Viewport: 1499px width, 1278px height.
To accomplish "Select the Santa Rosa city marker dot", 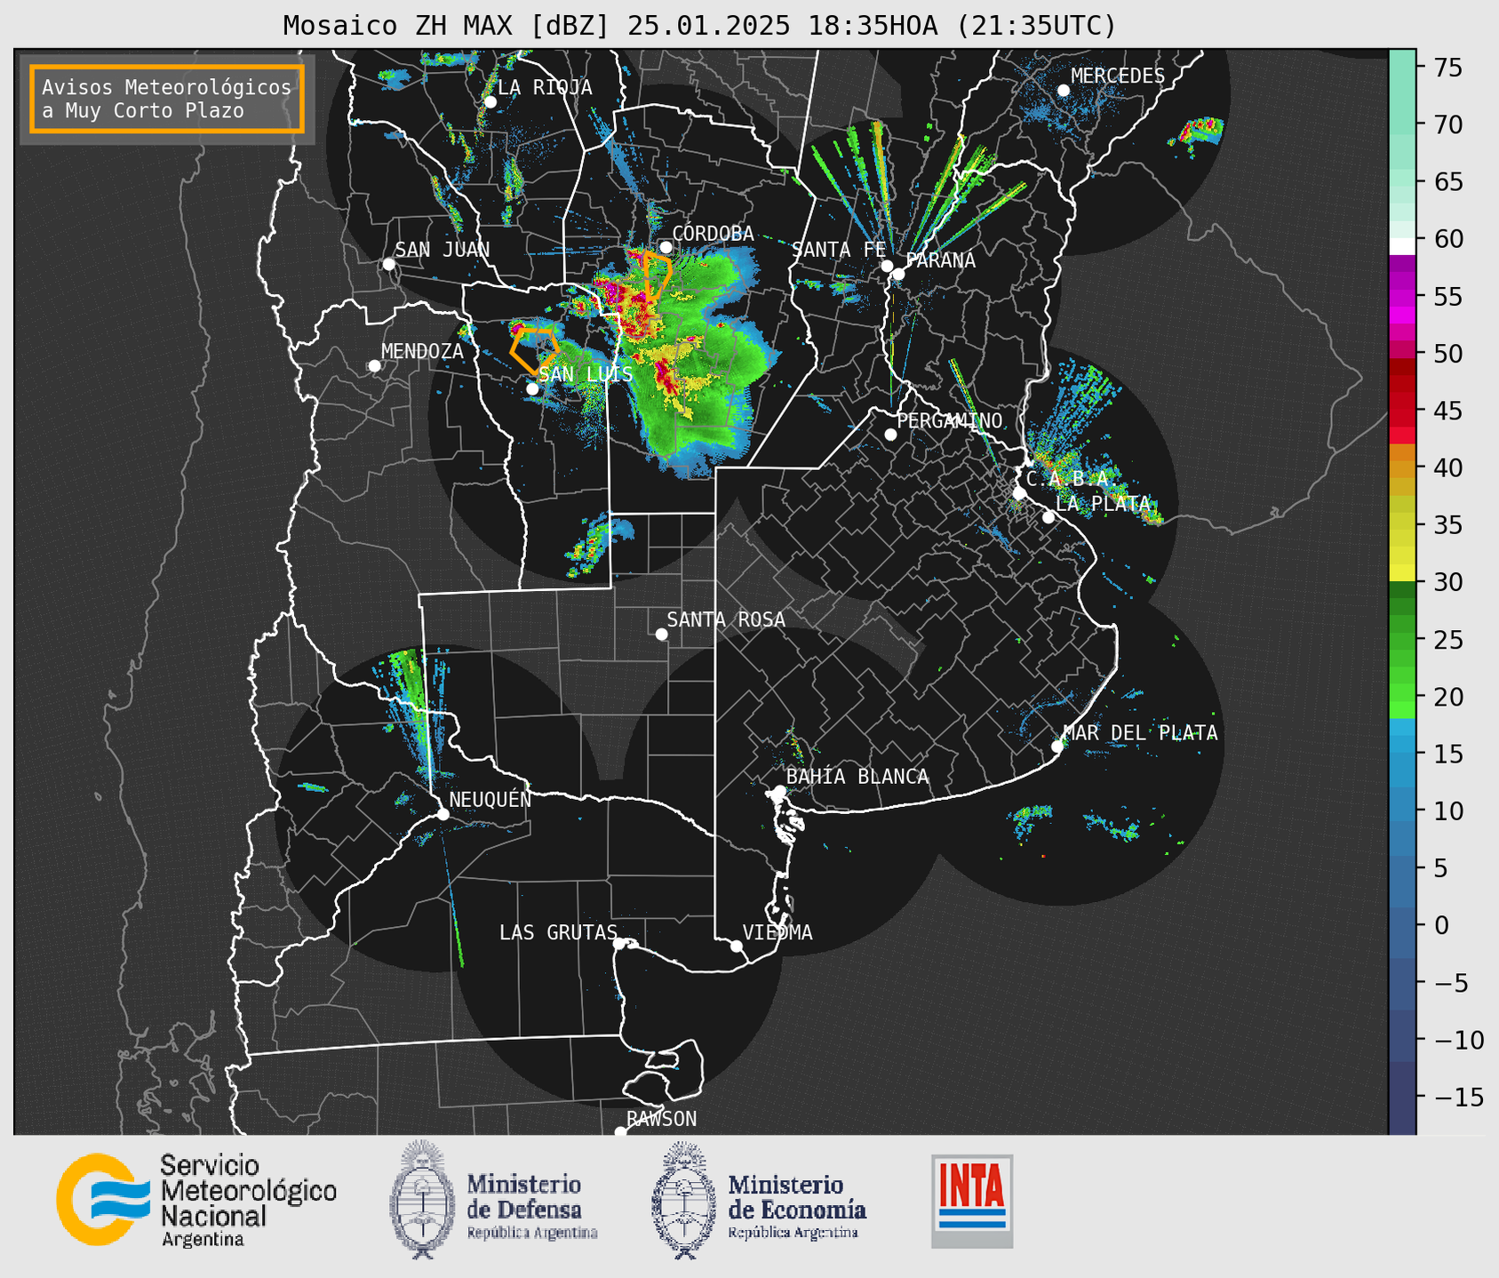I will 661,634.
